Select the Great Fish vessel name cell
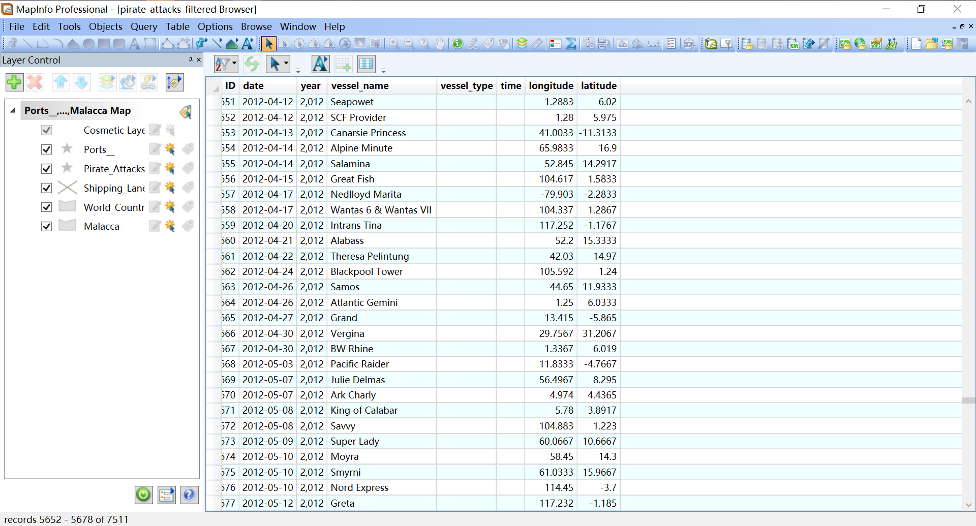Image resolution: width=976 pixels, height=526 pixels. point(382,179)
